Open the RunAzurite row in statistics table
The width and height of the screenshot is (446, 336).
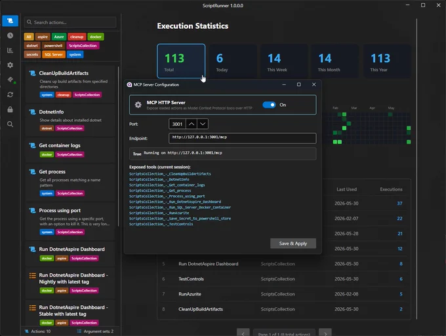click(284, 294)
